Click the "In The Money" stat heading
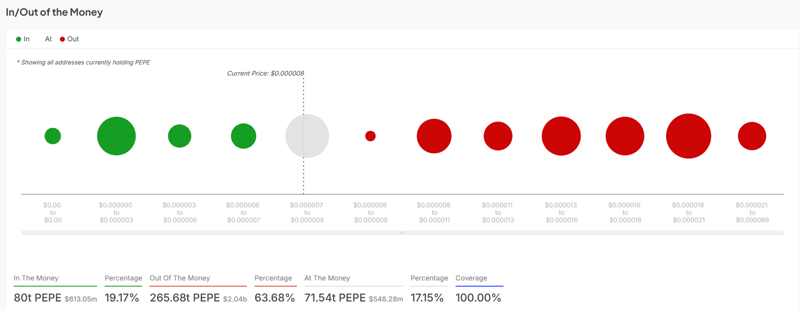The height and width of the screenshot is (311, 800). pos(36,278)
